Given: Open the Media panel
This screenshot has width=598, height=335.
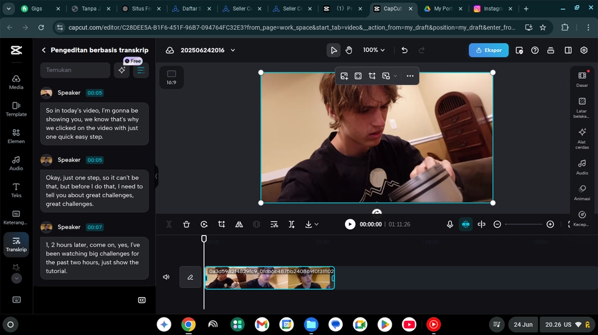Looking at the screenshot, I should tap(16, 82).
